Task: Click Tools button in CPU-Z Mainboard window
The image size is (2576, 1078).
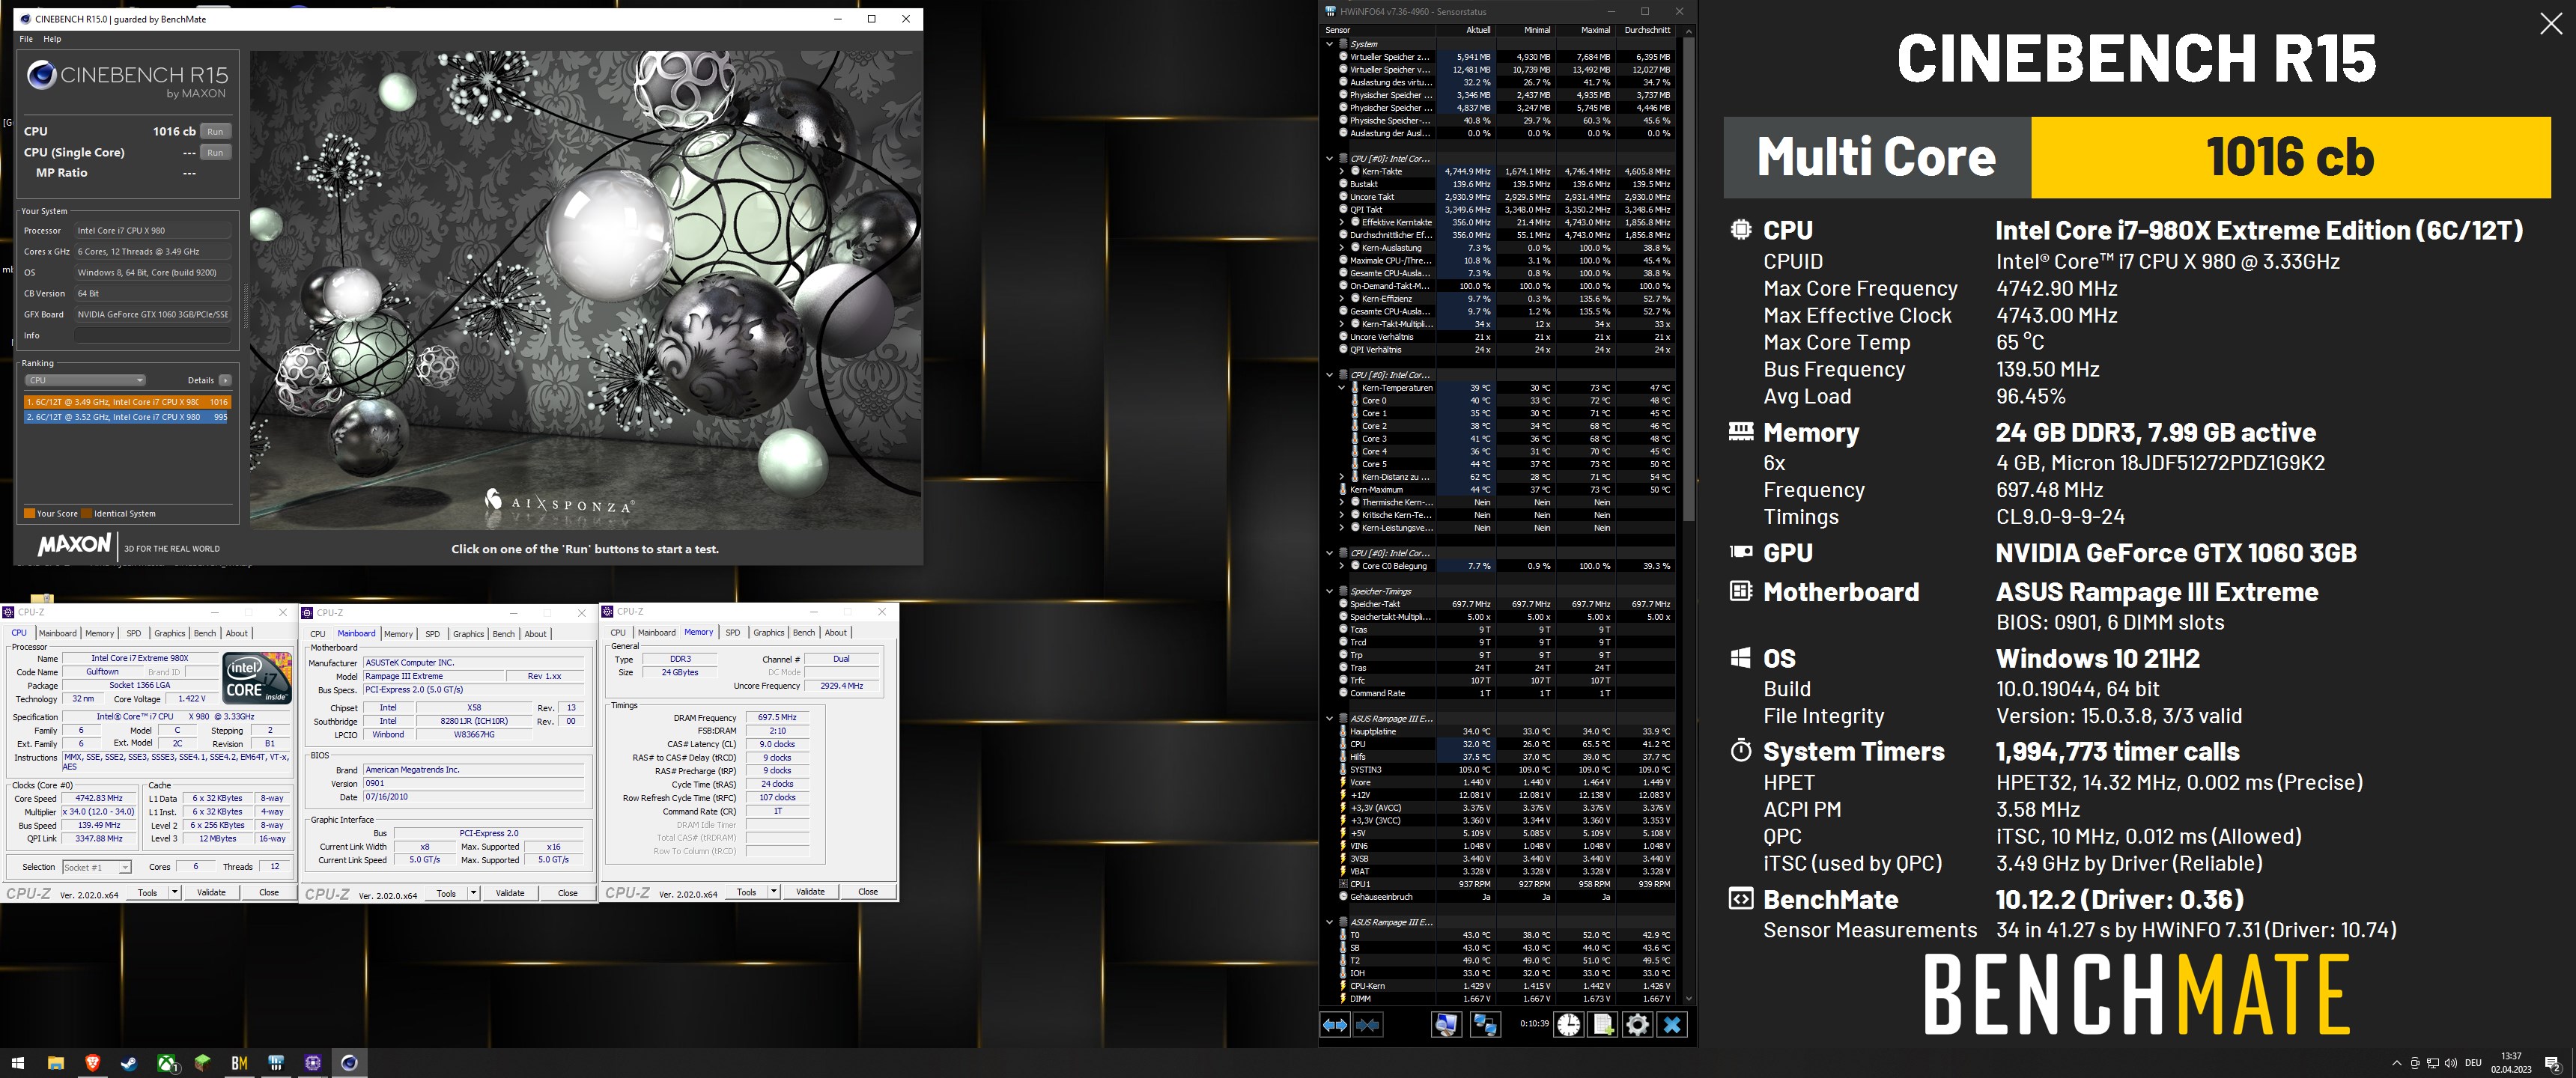Action: (x=446, y=893)
